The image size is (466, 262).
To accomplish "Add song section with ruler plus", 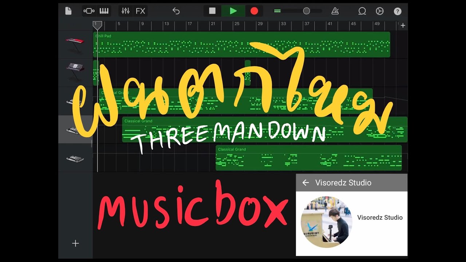I will pos(403,25).
